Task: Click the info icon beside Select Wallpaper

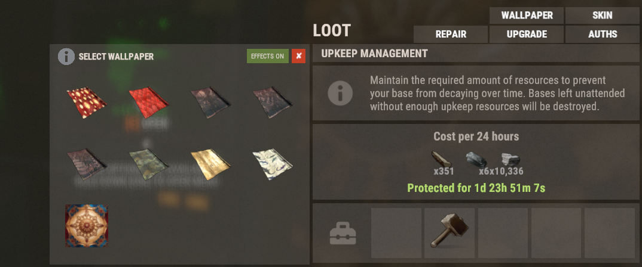Action: pos(66,57)
